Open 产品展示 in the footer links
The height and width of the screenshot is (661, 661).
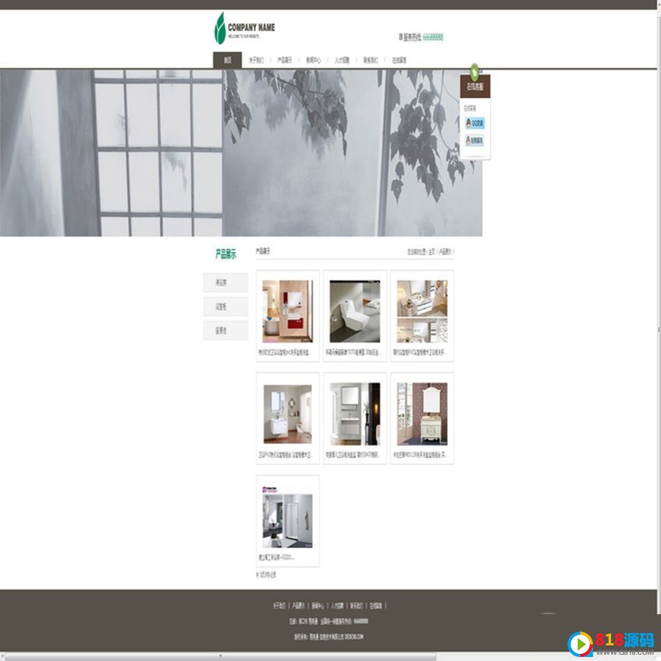pos(298,606)
